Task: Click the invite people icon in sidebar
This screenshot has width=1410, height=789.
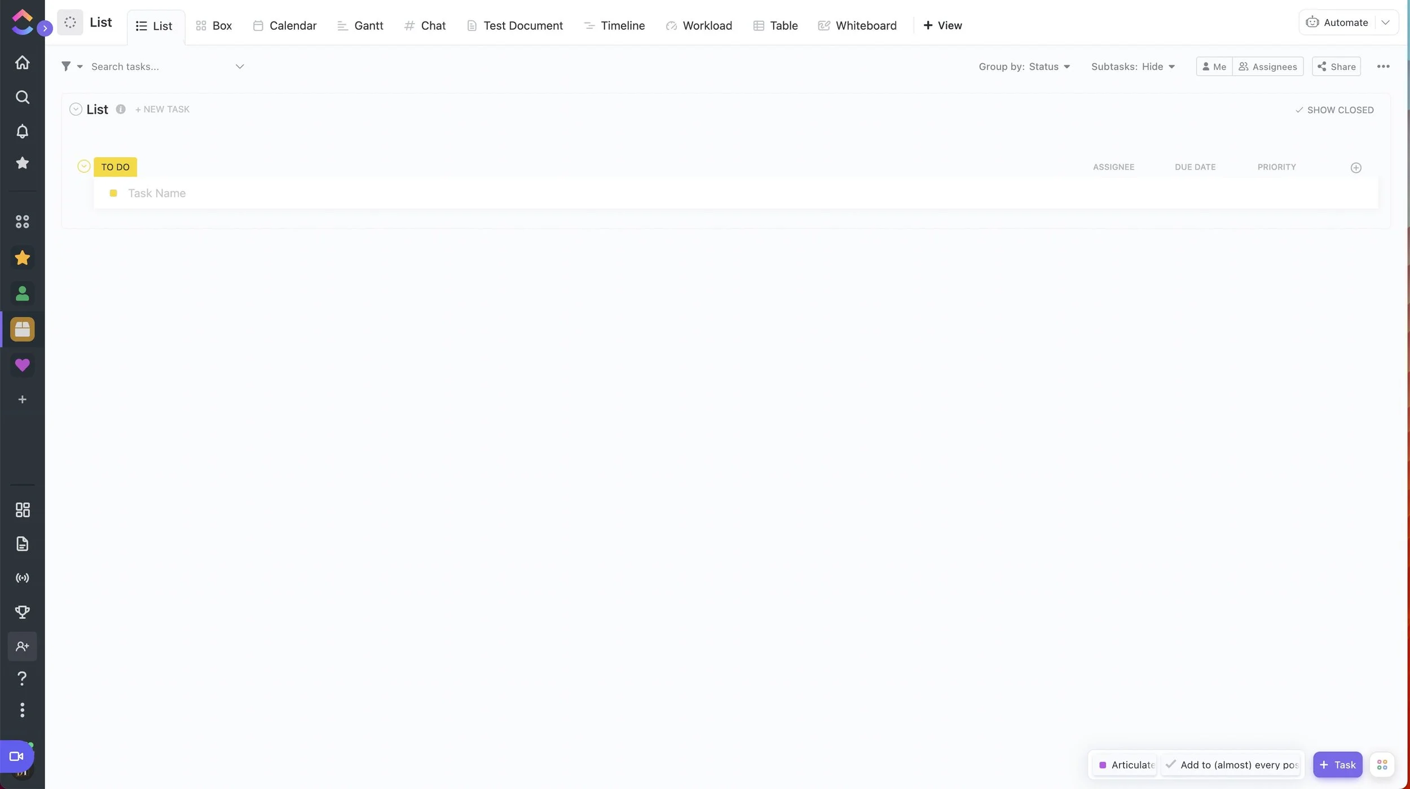Action: pos(22,646)
